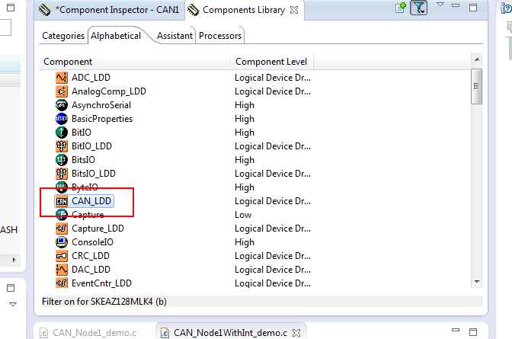
Task: Sort by the Component column header
Action: [135, 62]
